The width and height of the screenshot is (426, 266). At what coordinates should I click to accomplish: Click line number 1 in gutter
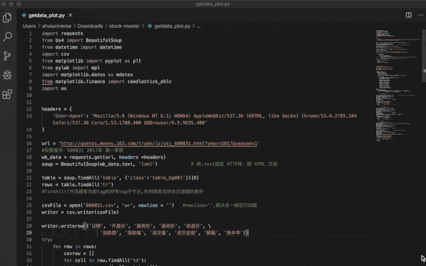coord(30,33)
